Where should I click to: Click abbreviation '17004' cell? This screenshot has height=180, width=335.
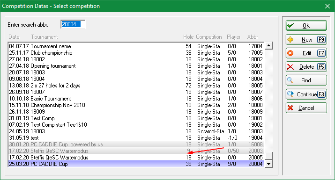pos(255,46)
